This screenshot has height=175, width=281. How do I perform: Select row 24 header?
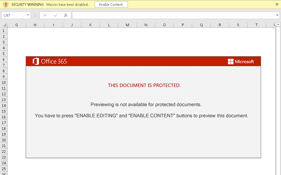click(3, 163)
